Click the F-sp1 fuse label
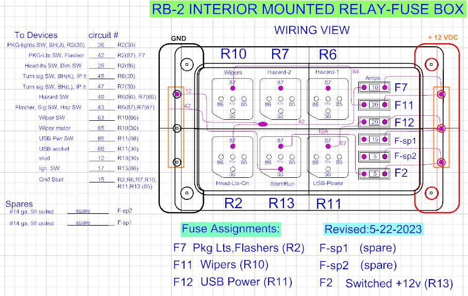The height and width of the screenshot is (296, 468). [x=405, y=141]
